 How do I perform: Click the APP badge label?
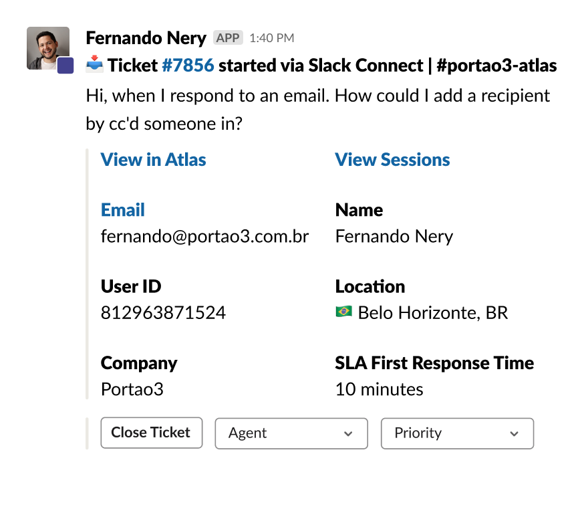click(x=228, y=38)
